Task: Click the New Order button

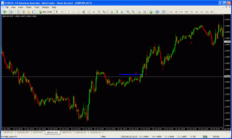Action: pyautogui.click(x=45, y=12)
